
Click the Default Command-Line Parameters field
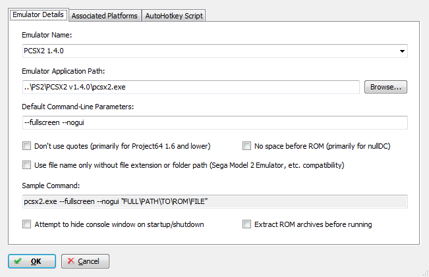[x=215, y=122]
